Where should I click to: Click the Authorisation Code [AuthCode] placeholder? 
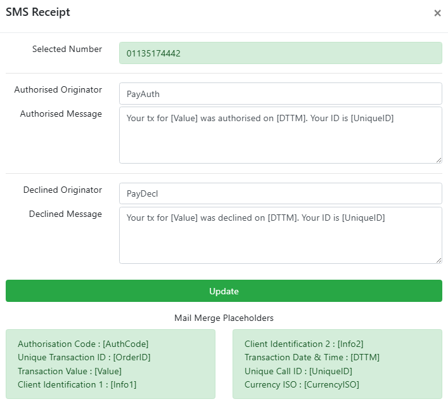click(x=83, y=344)
